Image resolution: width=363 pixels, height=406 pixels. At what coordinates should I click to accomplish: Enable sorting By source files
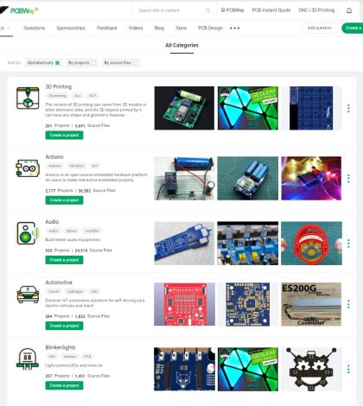[x=120, y=63]
